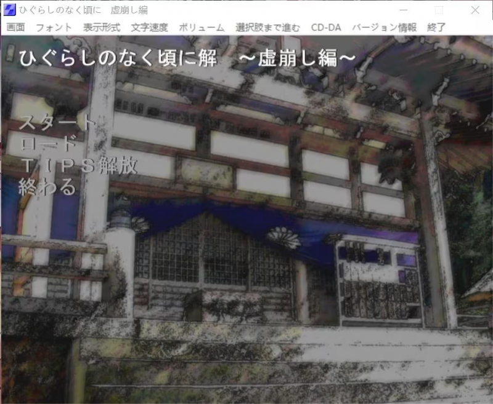Click the shrine notice board in the background

(378, 281)
